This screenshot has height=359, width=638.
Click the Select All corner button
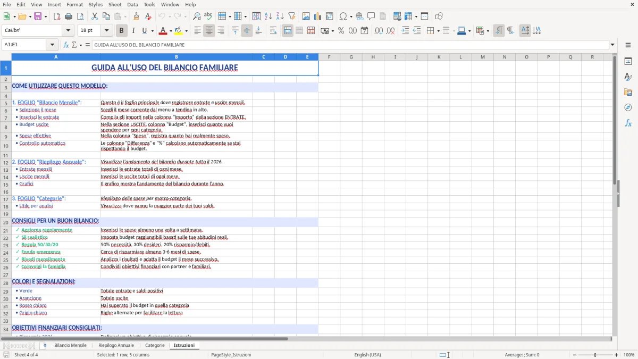point(5,57)
